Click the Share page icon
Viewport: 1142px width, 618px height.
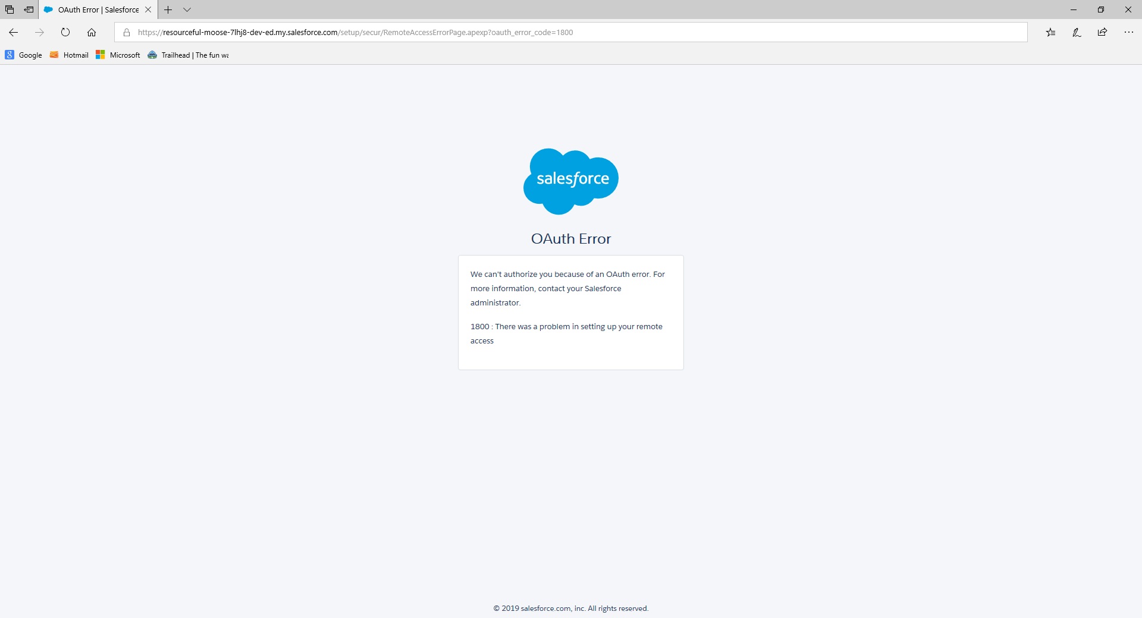pyautogui.click(x=1102, y=32)
